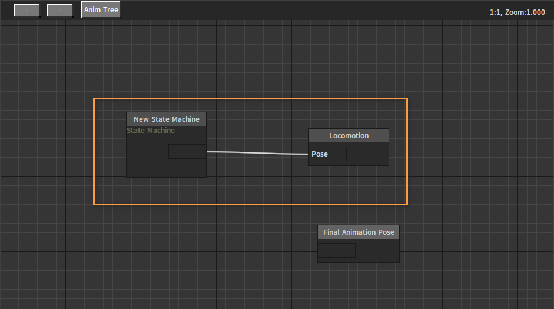The width and height of the screenshot is (554, 309).
Task: Select the New State Machine node title
Action: [x=166, y=119]
